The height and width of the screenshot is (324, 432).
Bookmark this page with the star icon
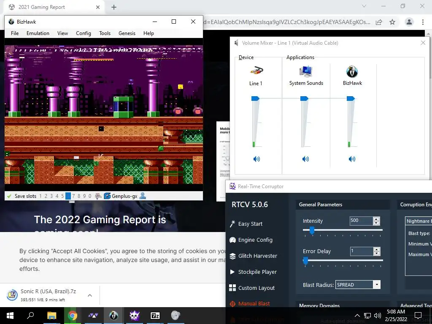pos(392,22)
